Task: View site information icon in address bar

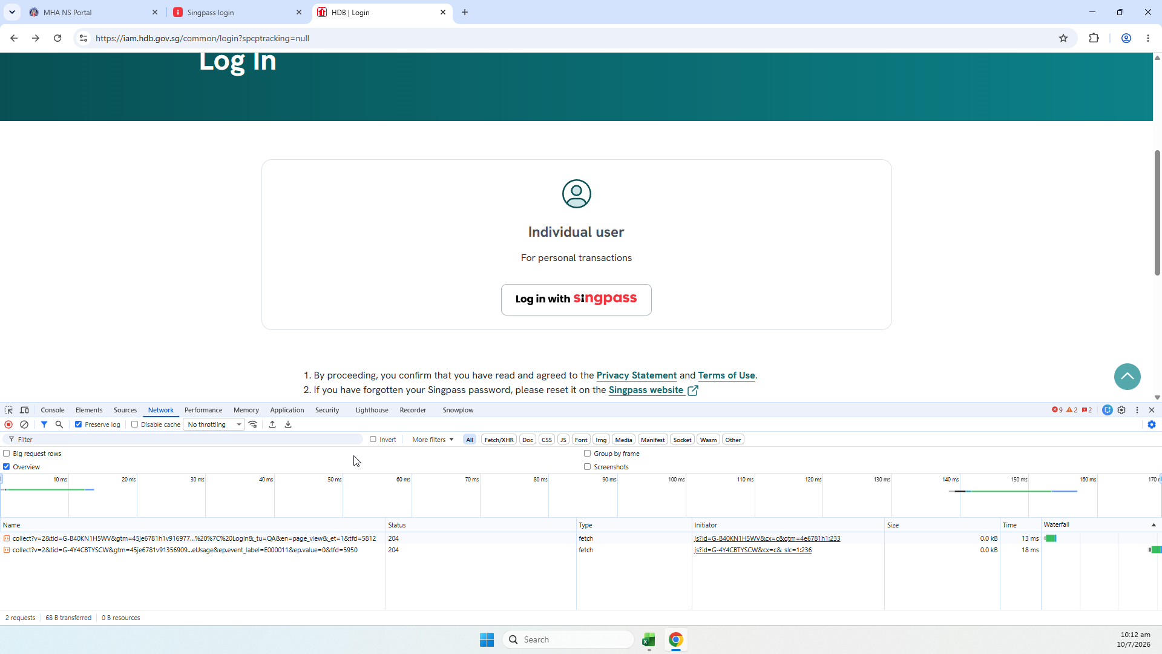Action: (x=84, y=38)
